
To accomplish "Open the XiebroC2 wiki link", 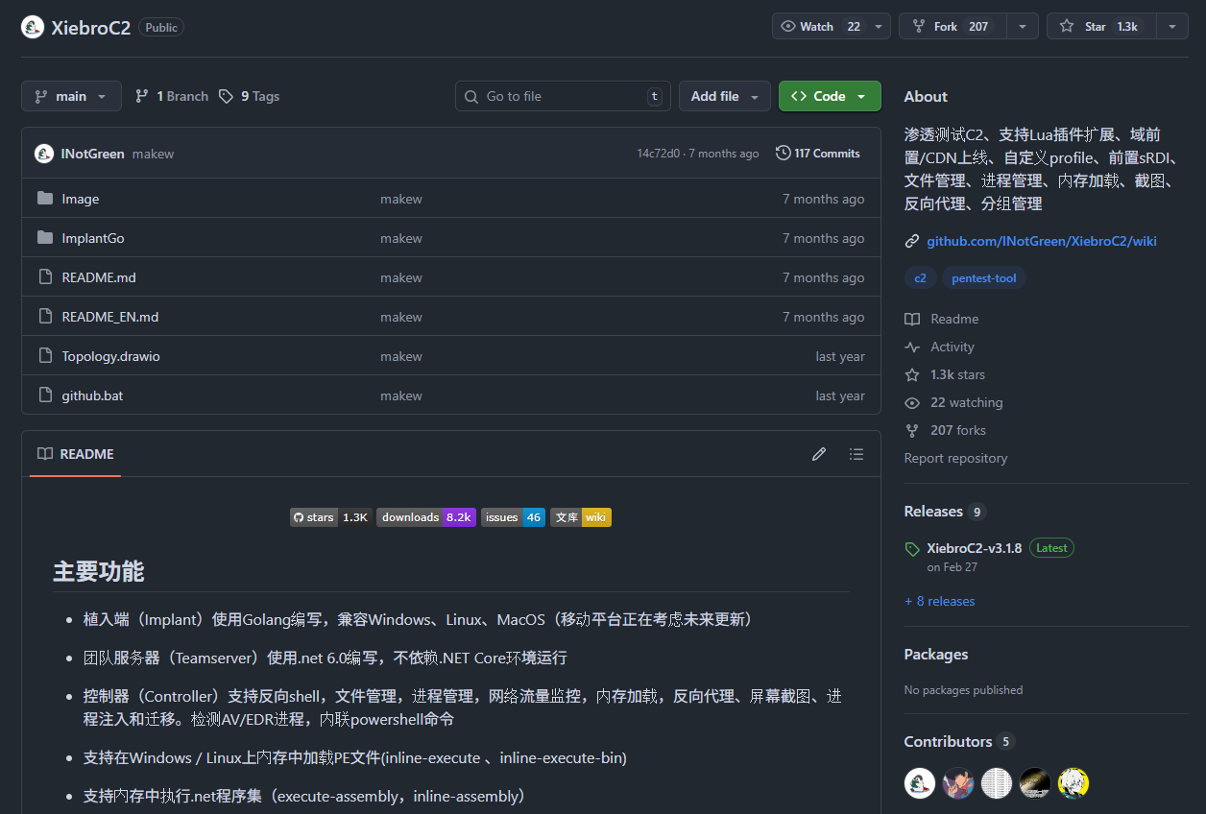I will (x=1041, y=241).
